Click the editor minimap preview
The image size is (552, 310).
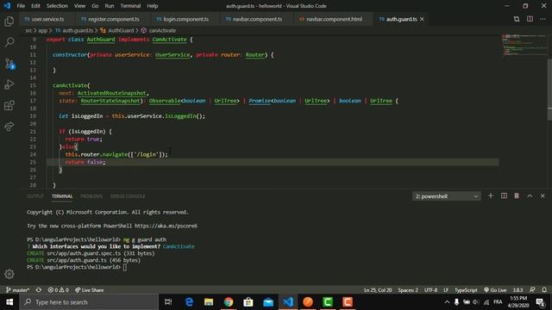(x=524, y=45)
